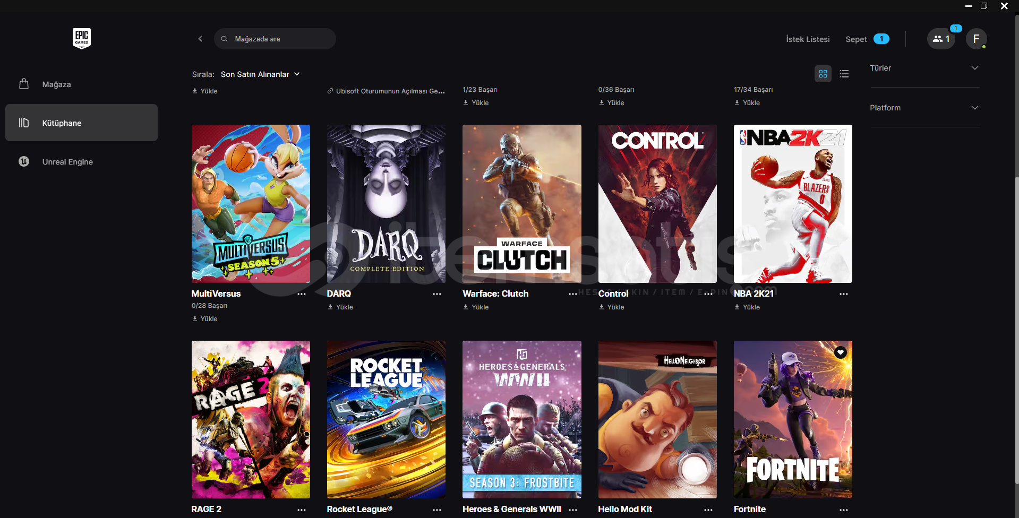Open Unreal Engine section in sidebar
Image resolution: width=1019 pixels, height=518 pixels.
[81, 161]
